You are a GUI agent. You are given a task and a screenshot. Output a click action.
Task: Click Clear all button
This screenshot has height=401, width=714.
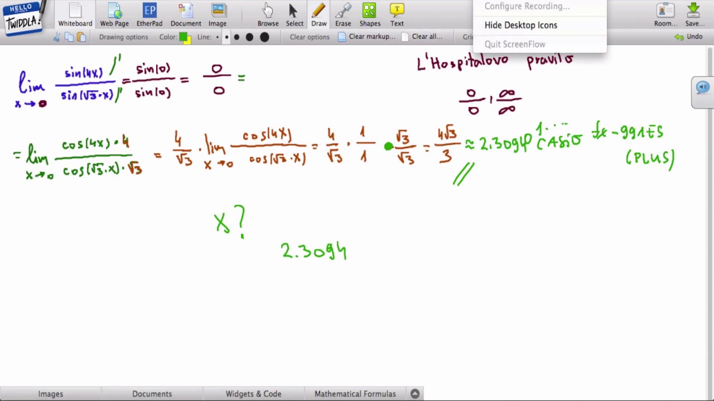(x=422, y=37)
